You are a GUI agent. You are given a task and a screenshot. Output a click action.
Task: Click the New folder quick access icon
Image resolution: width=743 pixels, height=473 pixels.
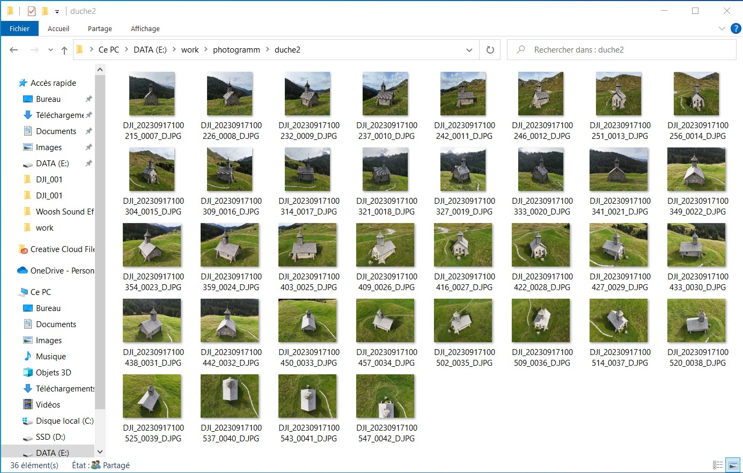[45, 11]
